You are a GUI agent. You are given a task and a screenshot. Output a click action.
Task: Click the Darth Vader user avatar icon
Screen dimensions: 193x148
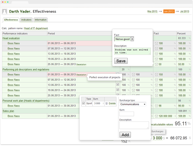[x=5, y=12]
